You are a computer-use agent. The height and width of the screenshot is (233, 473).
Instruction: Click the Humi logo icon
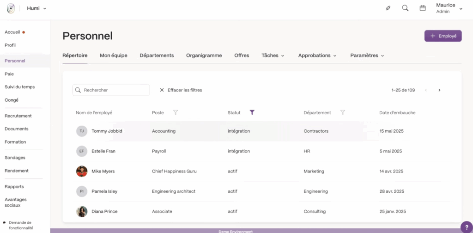(11, 8)
